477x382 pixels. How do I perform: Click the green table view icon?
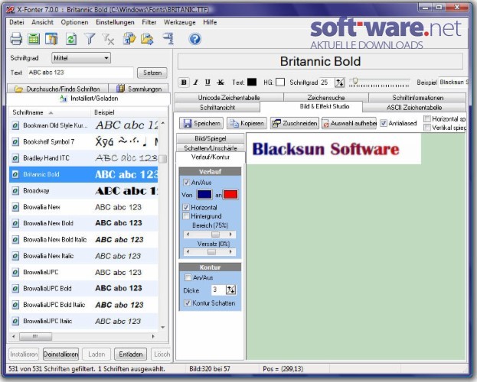point(34,39)
